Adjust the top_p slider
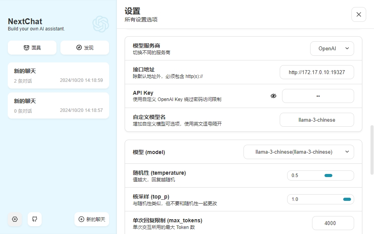The height and width of the screenshot is (234, 374). (x=346, y=199)
